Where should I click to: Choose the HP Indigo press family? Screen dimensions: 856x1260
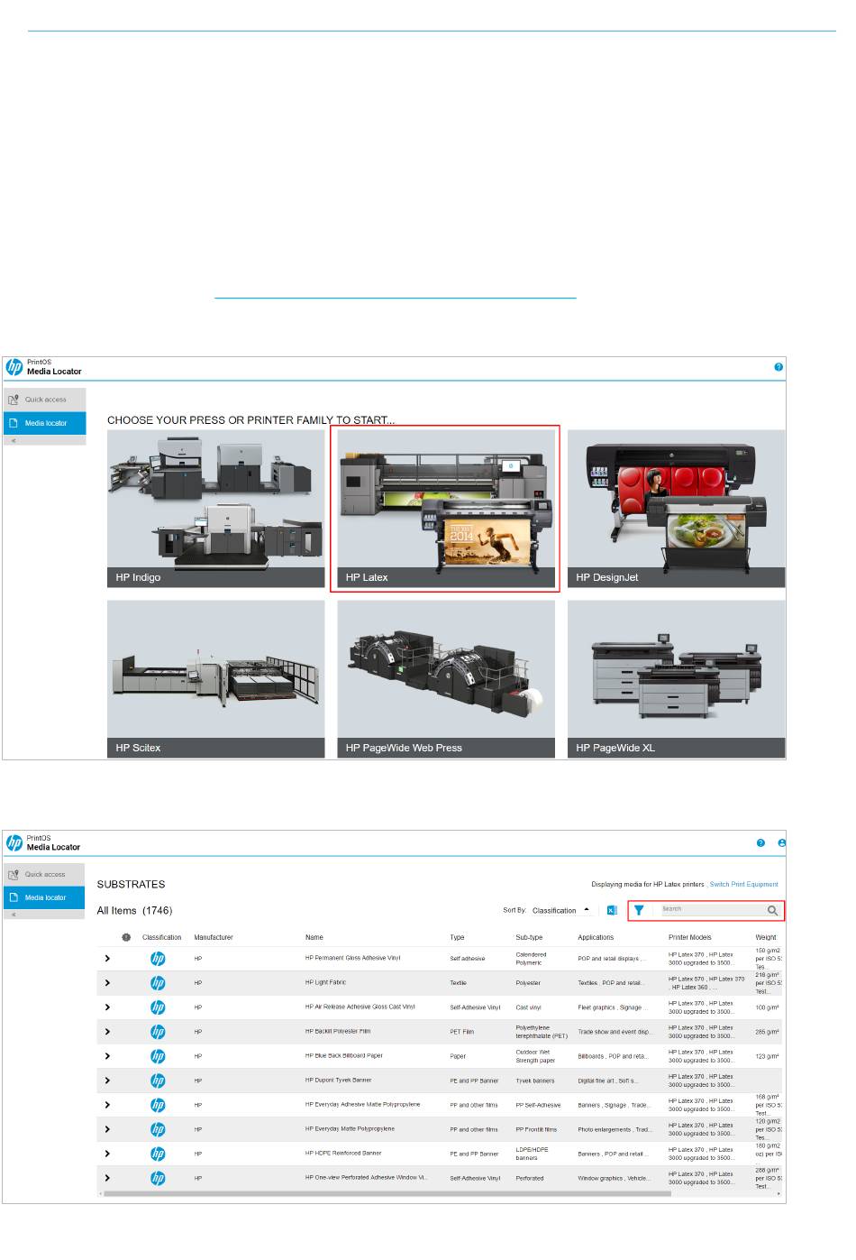tap(216, 509)
